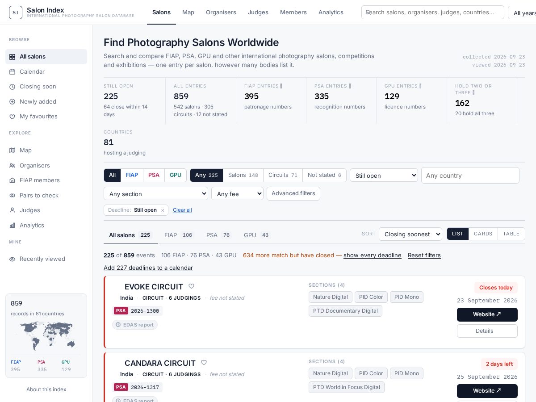
Task: Remove the Still open deadline filter chip
Action: (x=163, y=210)
